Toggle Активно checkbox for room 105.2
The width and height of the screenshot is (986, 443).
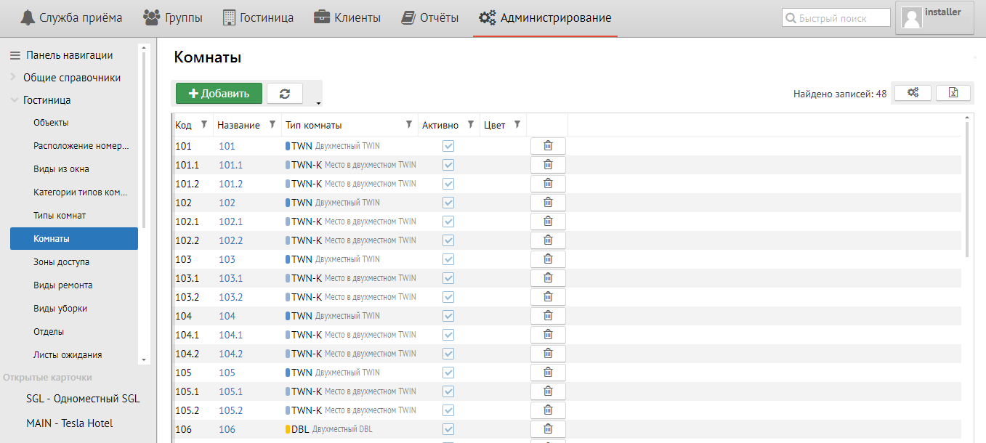pos(448,410)
